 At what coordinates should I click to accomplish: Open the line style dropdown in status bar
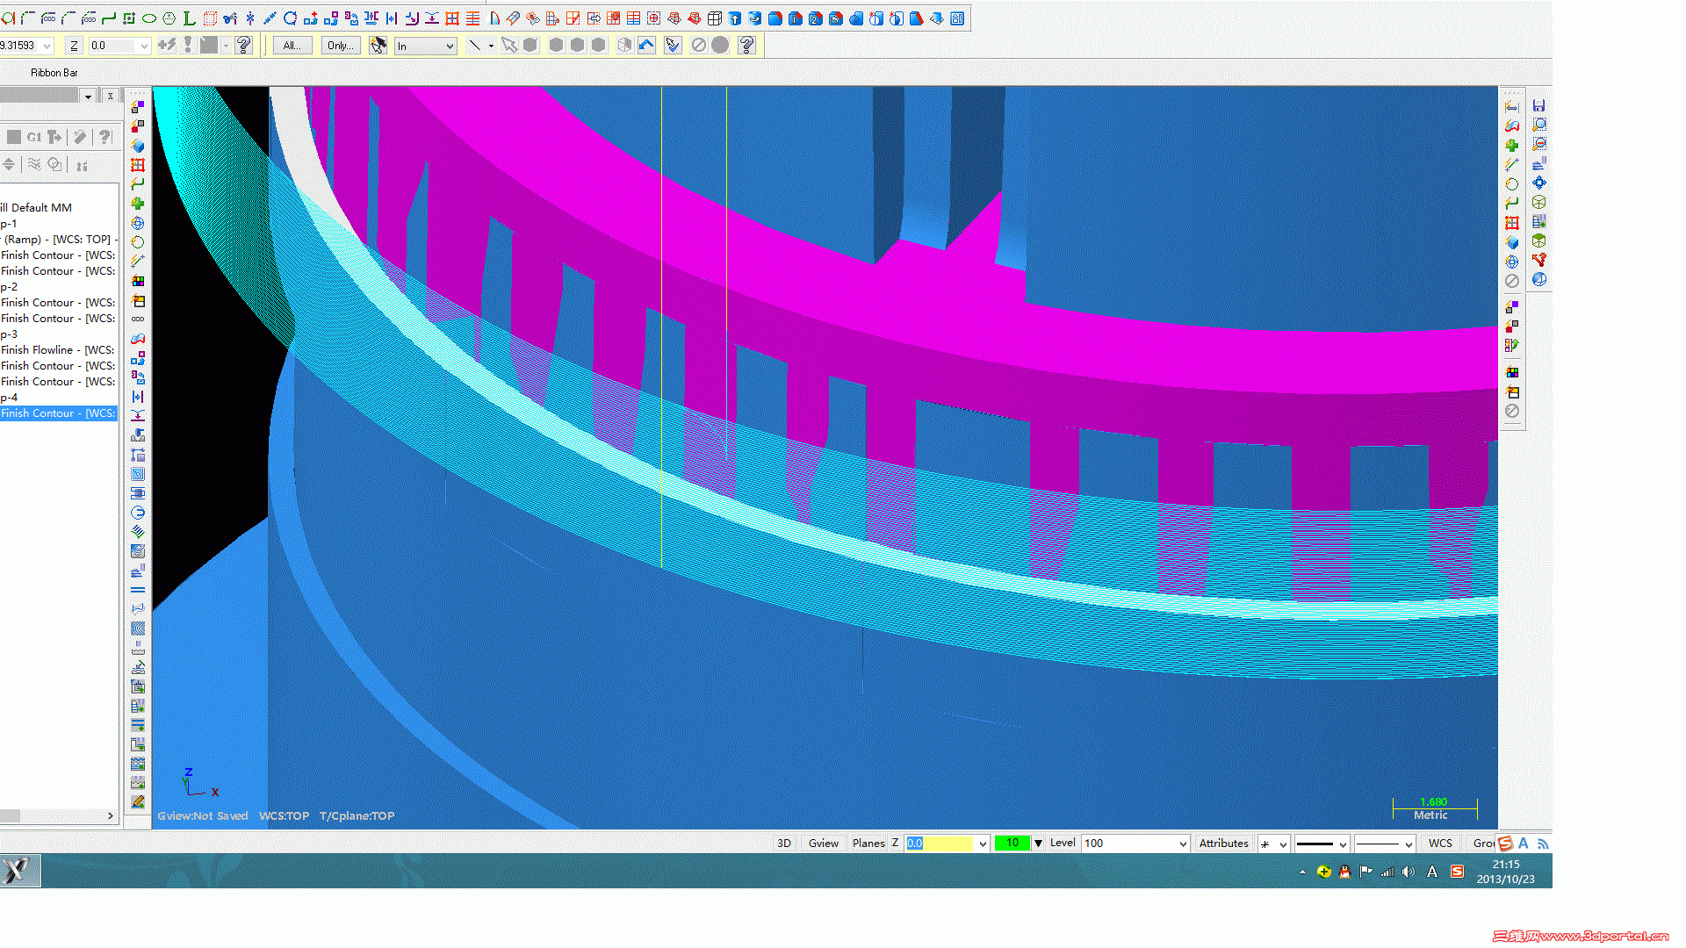click(x=1322, y=844)
